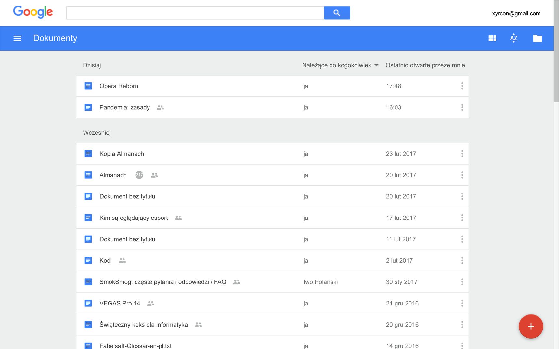Click inside the search input field
The width and height of the screenshot is (559, 349).
pos(195,13)
